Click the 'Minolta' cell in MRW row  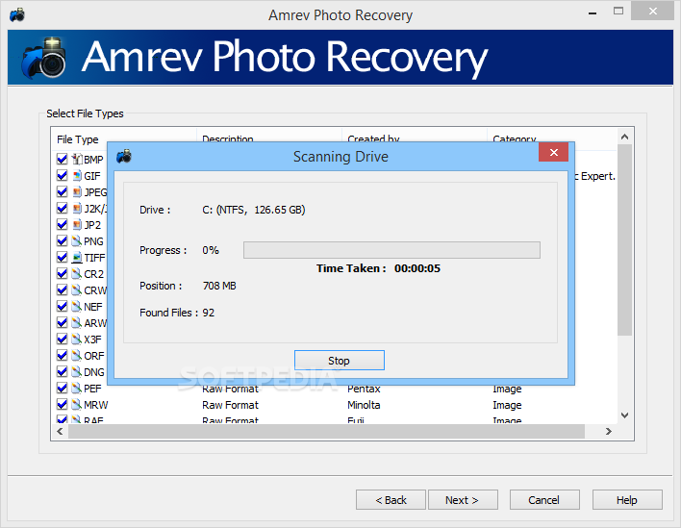click(364, 405)
